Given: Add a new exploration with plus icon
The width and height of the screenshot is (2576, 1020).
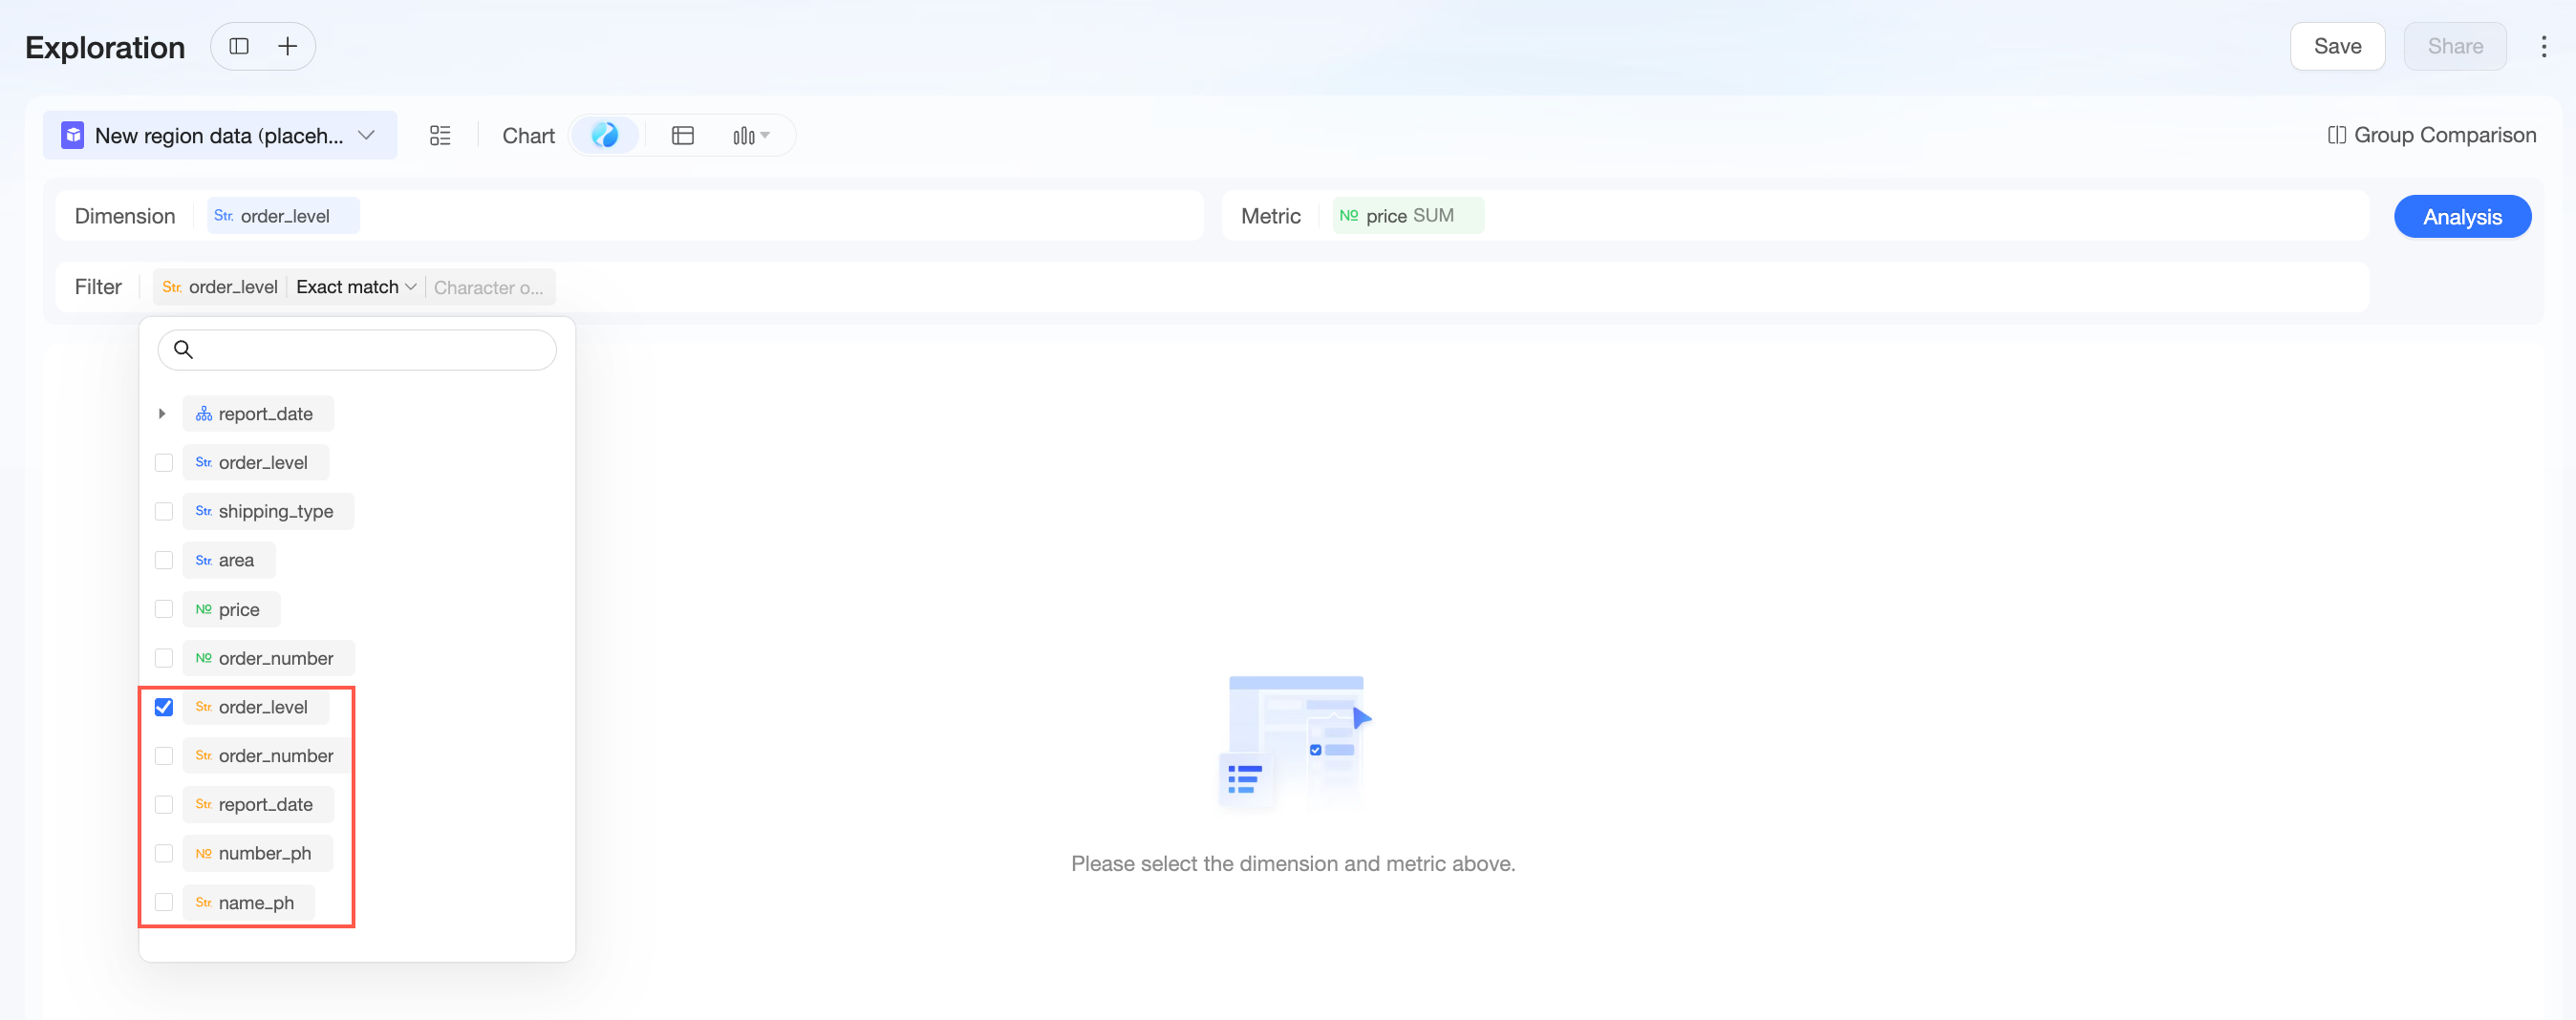Looking at the screenshot, I should 288,46.
